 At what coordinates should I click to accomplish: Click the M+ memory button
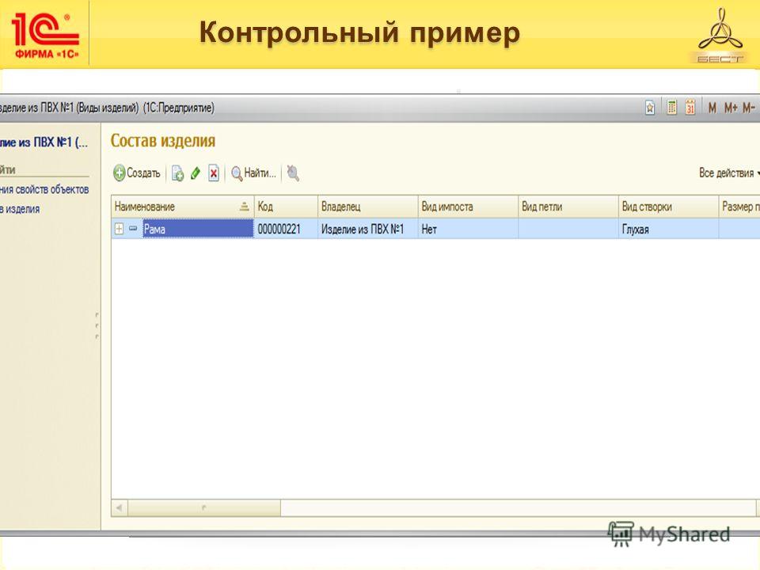coord(731,108)
